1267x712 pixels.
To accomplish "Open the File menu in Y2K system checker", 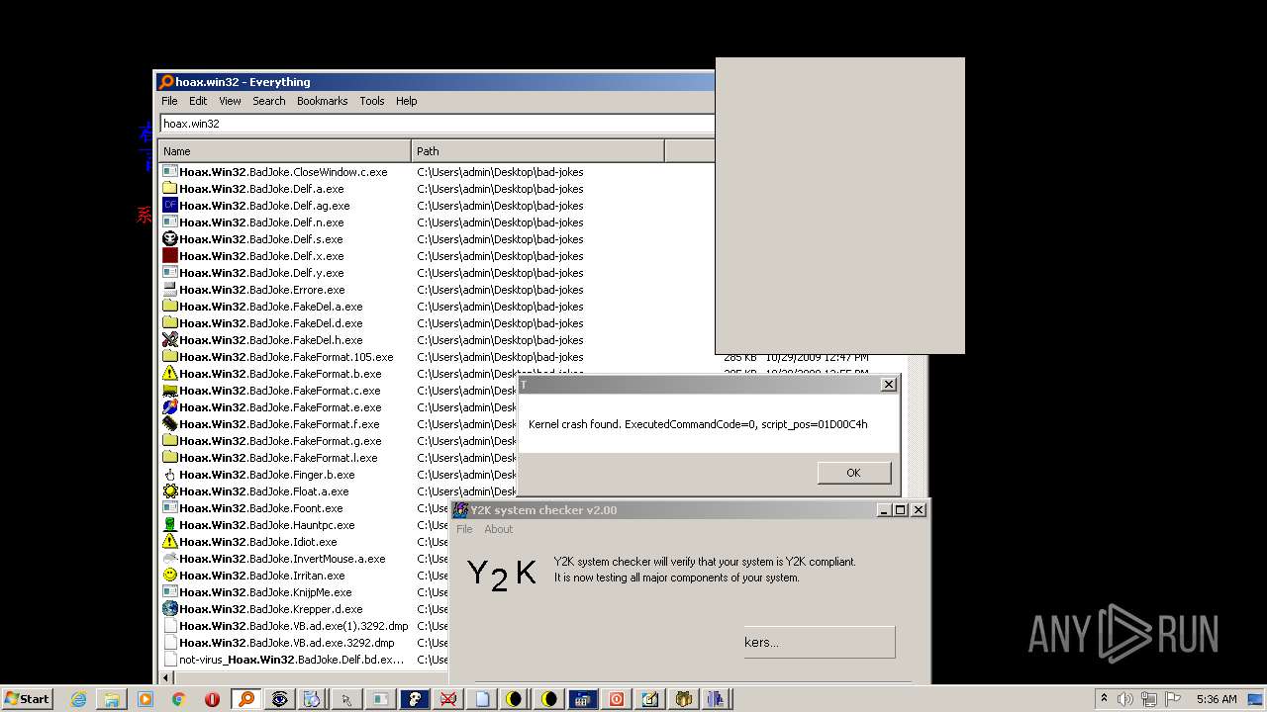I will tap(464, 529).
